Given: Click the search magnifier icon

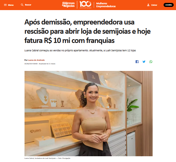Looking at the screenshot, I should pyautogui.click(x=22, y=5).
